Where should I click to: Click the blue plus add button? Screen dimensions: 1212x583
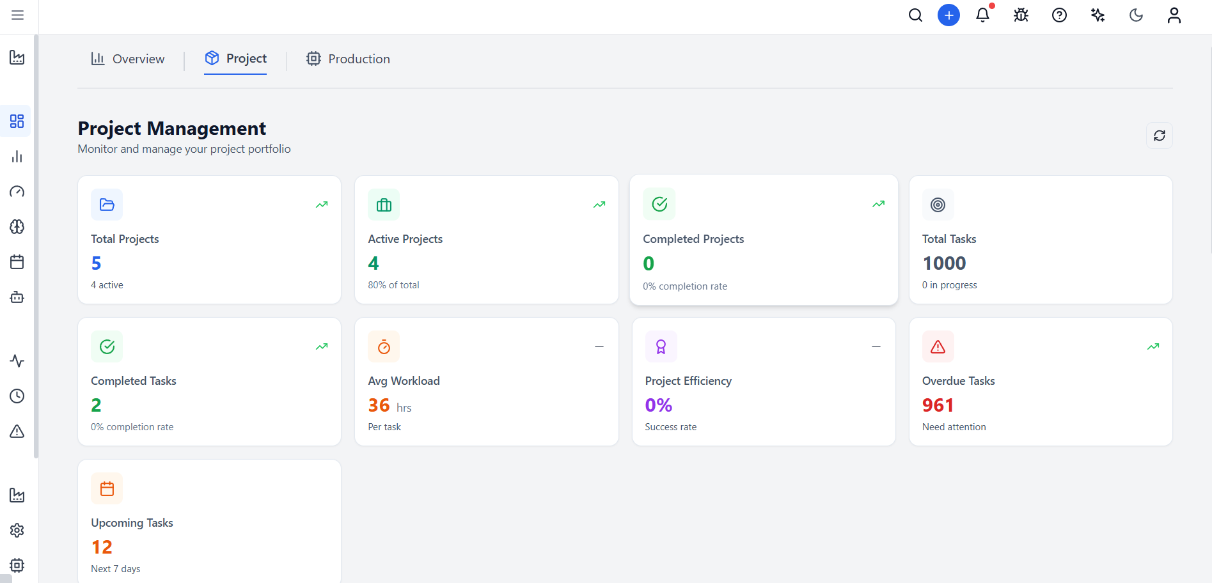pyautogui.click(x=948, y=15)
